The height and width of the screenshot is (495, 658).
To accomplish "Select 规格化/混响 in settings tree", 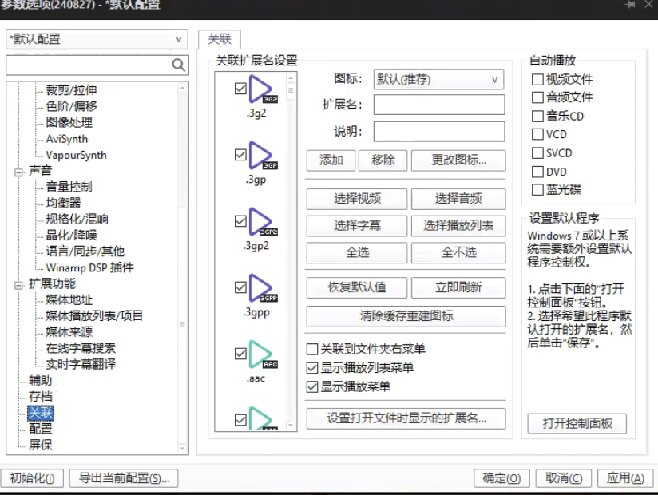I will click(x=77, y=219).
